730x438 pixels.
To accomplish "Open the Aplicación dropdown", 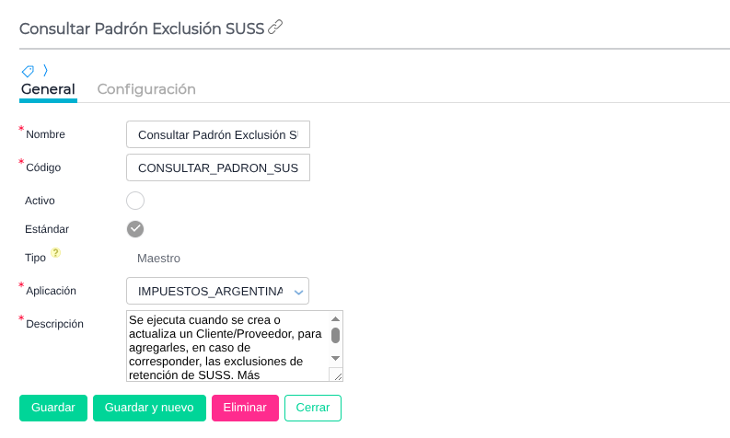I will pos(217,291).
